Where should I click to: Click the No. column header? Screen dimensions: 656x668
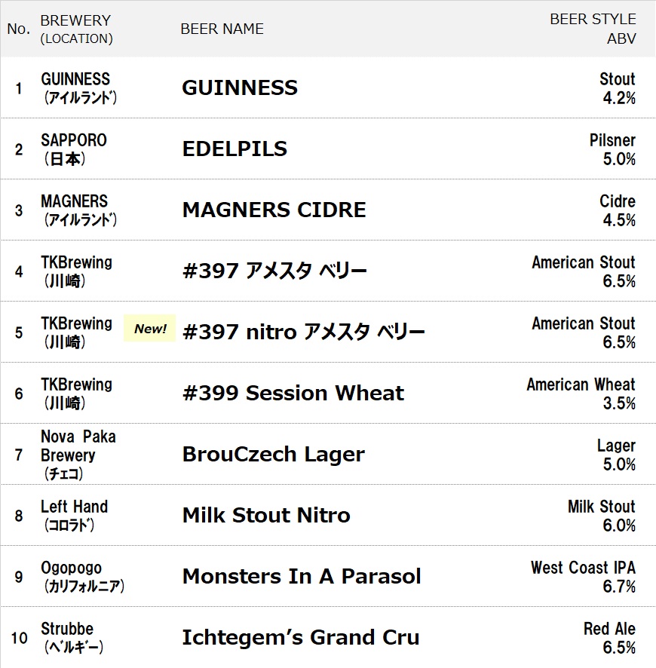coord(19,29)
